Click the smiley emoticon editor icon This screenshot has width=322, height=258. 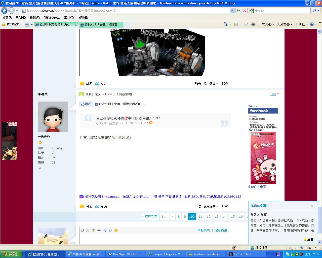pyautogui.click(x=116, y=230)
